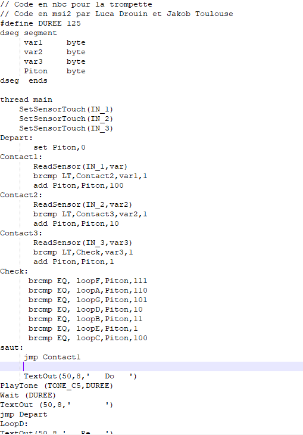
Task: Click the 'Contact3:' label line
Action: [21, 234]
